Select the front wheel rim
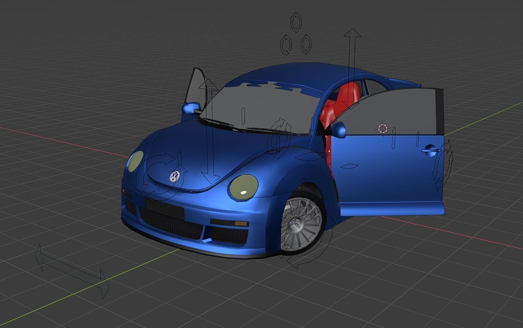This screenshot has height=328, width=523. pyautogui.click(x=301, y=223)
